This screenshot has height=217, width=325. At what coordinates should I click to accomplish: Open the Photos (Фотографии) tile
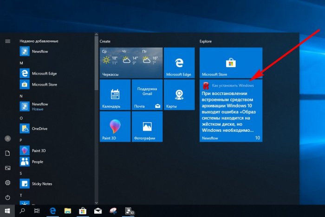coord(147,126)
